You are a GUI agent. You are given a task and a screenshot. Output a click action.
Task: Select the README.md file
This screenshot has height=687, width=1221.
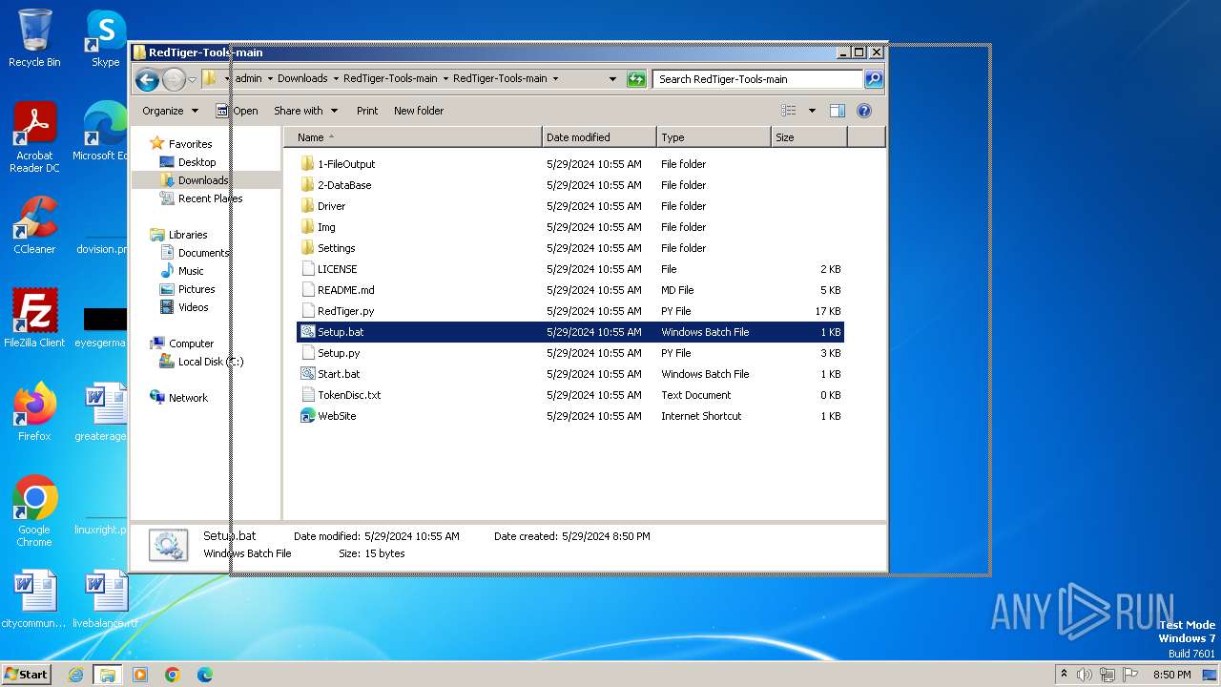click(345, 290)
